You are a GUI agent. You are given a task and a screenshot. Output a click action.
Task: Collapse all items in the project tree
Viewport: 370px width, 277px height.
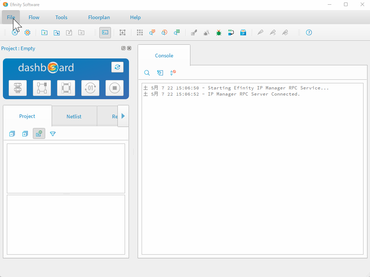pyautogui.click(x=12, y=134)
